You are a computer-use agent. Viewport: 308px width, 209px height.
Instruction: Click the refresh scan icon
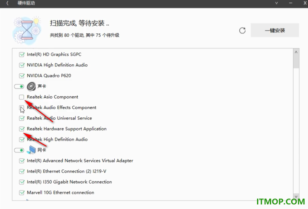(x=242, y=31)
